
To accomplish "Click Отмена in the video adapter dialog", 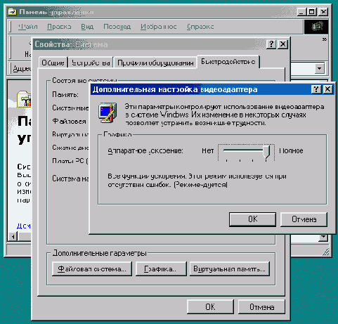I will [x=304, y=219].
